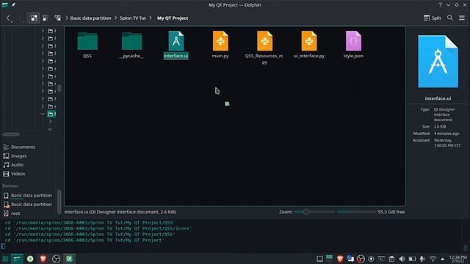Select the main.py file
470x264 pixels.
click(x=220, y=44)
